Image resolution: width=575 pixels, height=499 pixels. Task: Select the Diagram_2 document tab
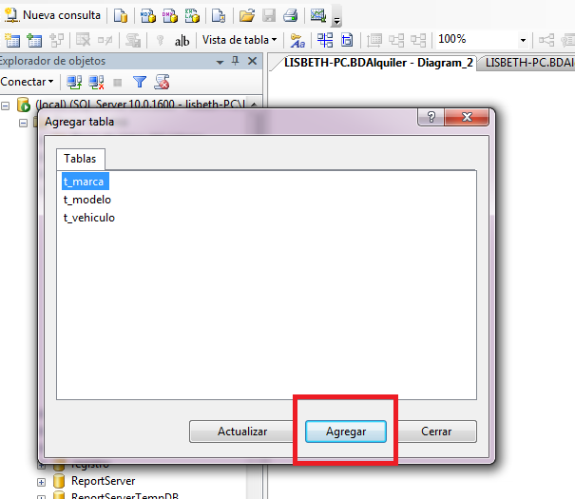pos(378,63)
